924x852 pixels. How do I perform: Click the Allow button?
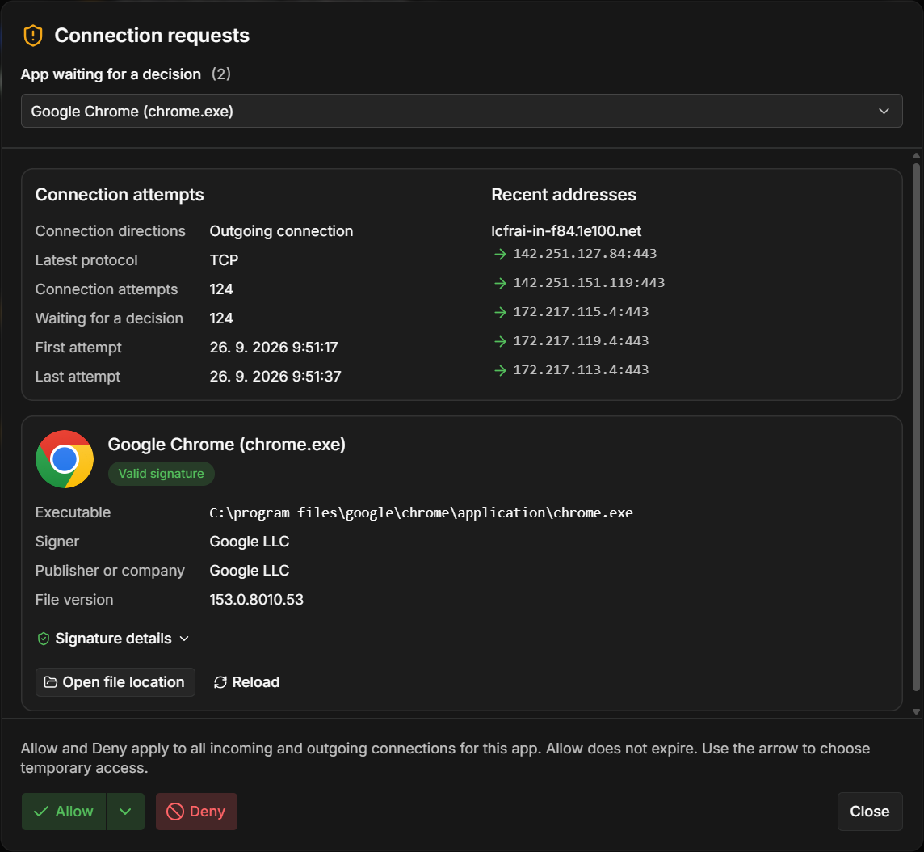pos(64,812)
